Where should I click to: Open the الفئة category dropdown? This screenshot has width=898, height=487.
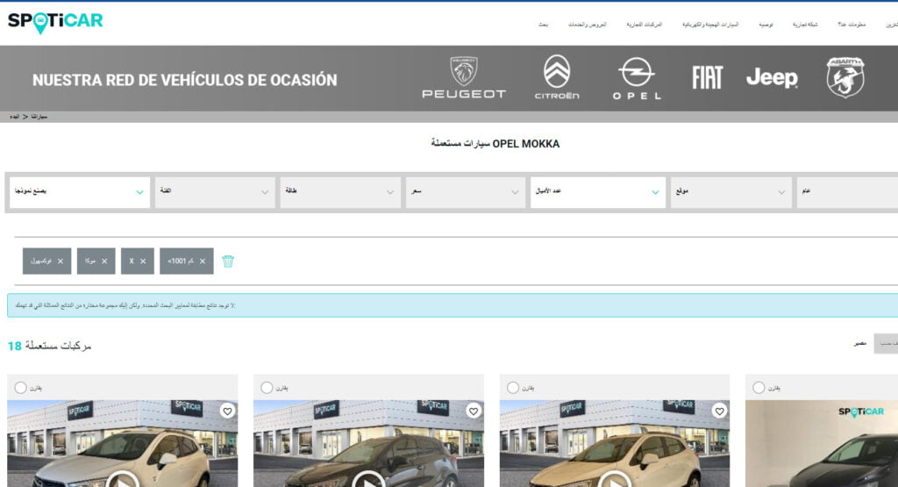point(215,192)
